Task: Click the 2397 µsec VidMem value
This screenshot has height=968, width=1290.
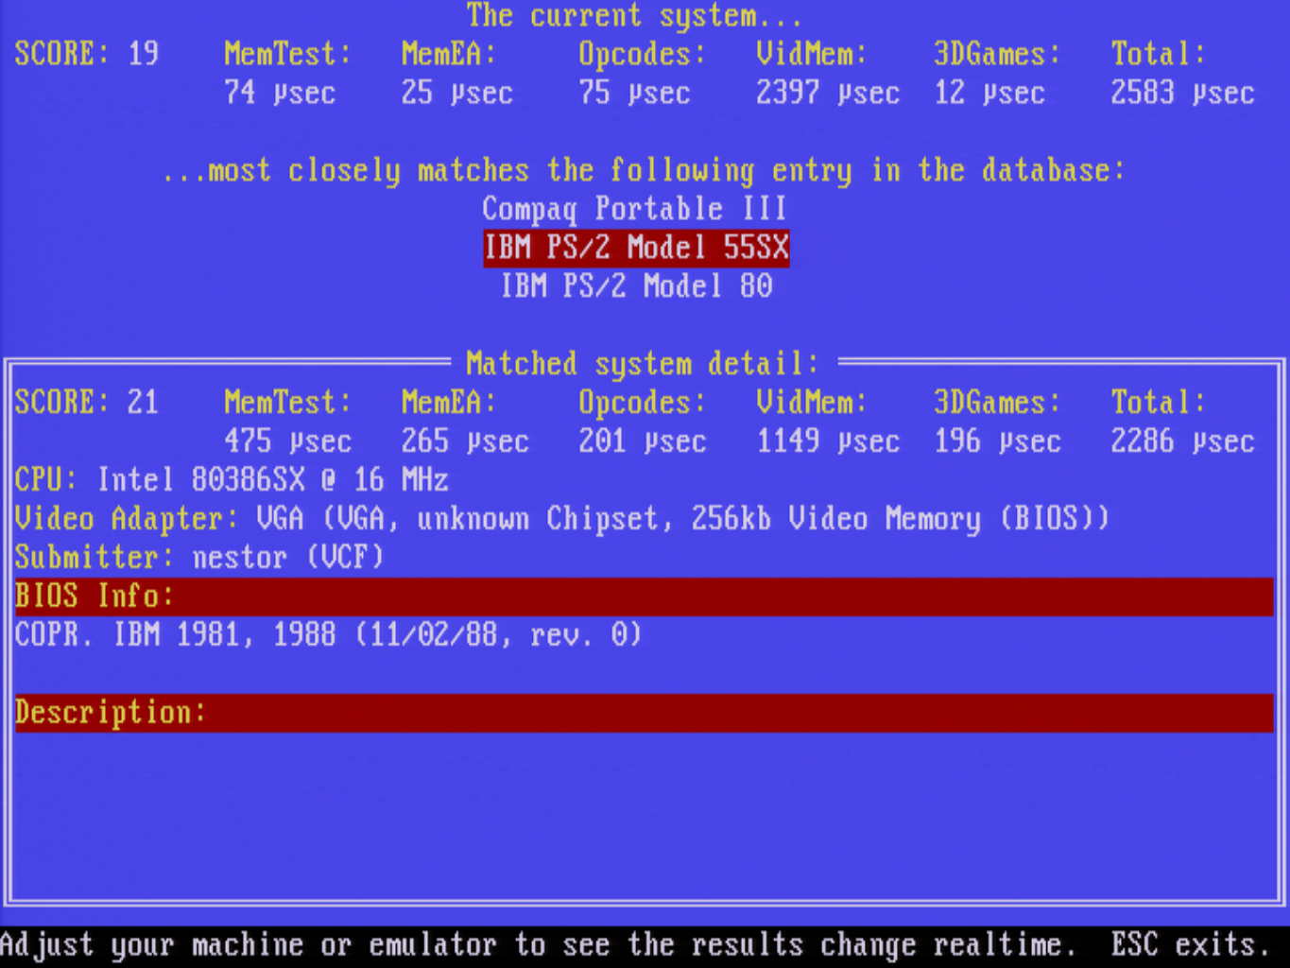Action: pos(828,93)
